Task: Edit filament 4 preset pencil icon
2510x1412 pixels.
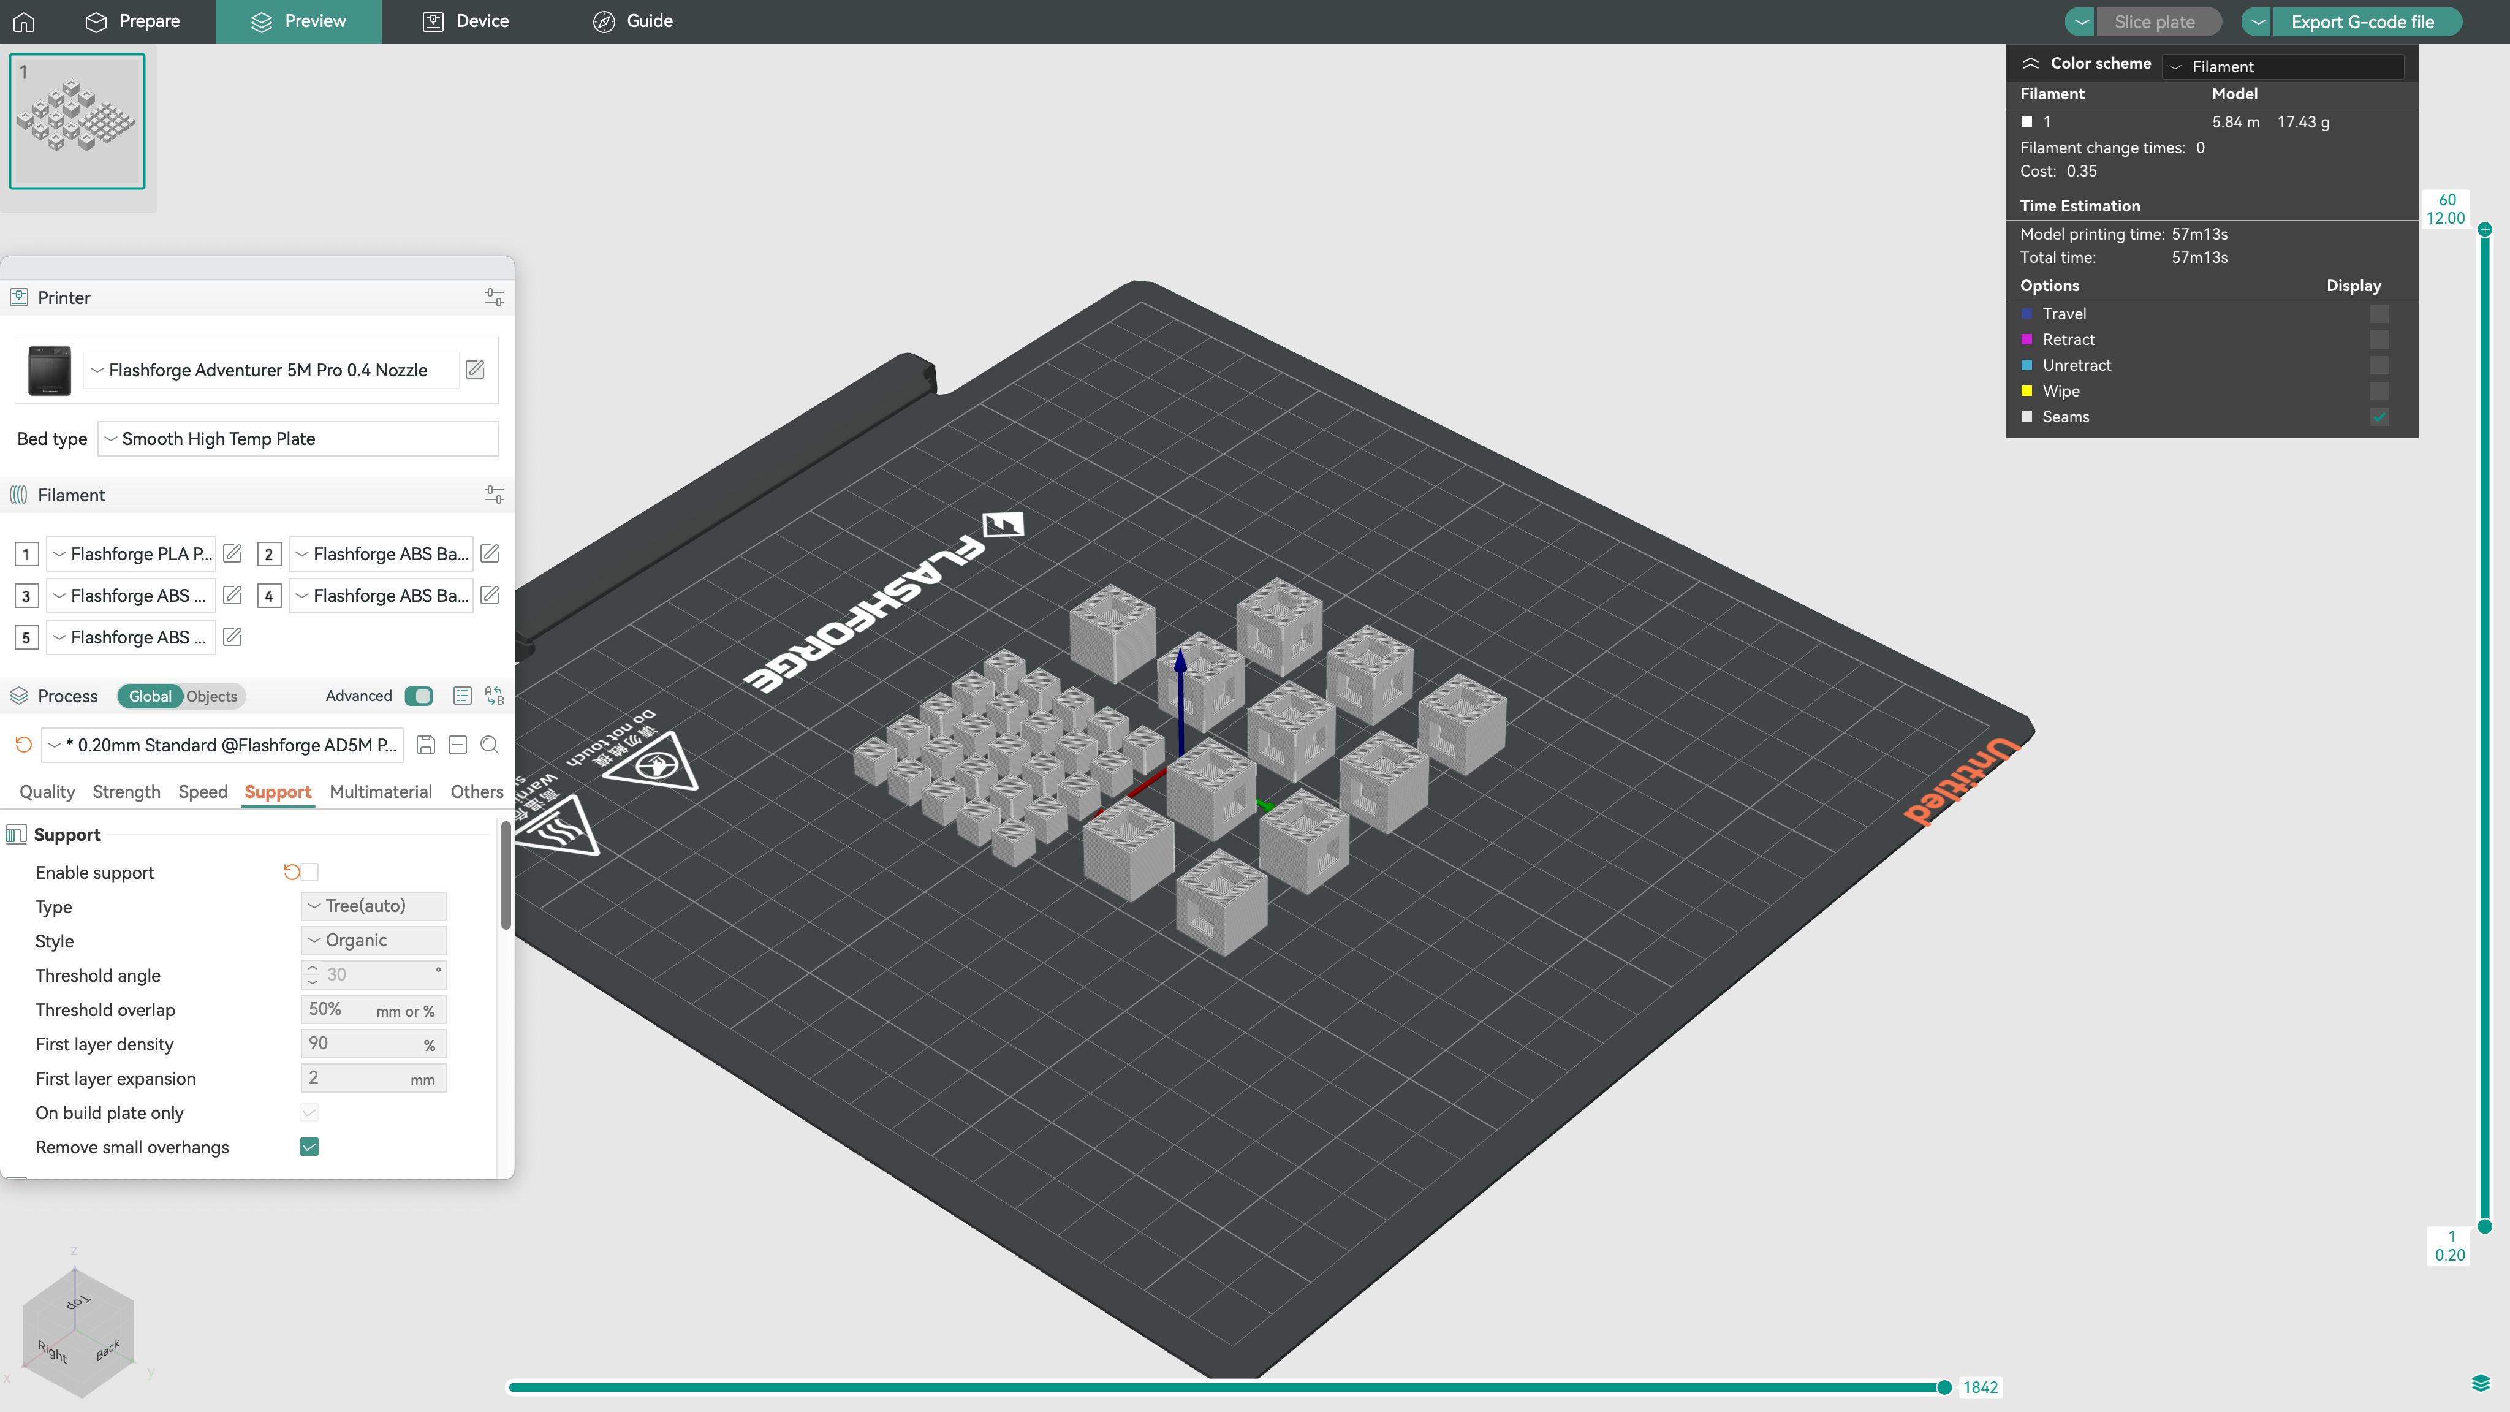Action: tap(490, 594)
